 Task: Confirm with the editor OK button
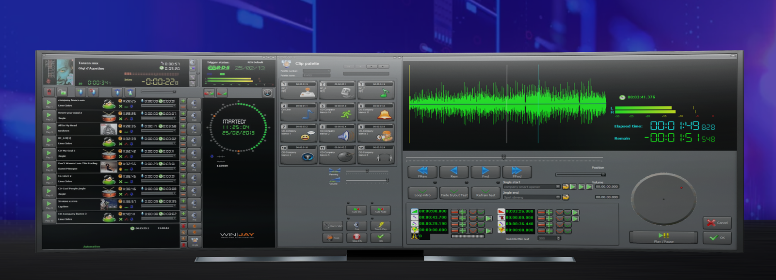click(x=717, y=238)
